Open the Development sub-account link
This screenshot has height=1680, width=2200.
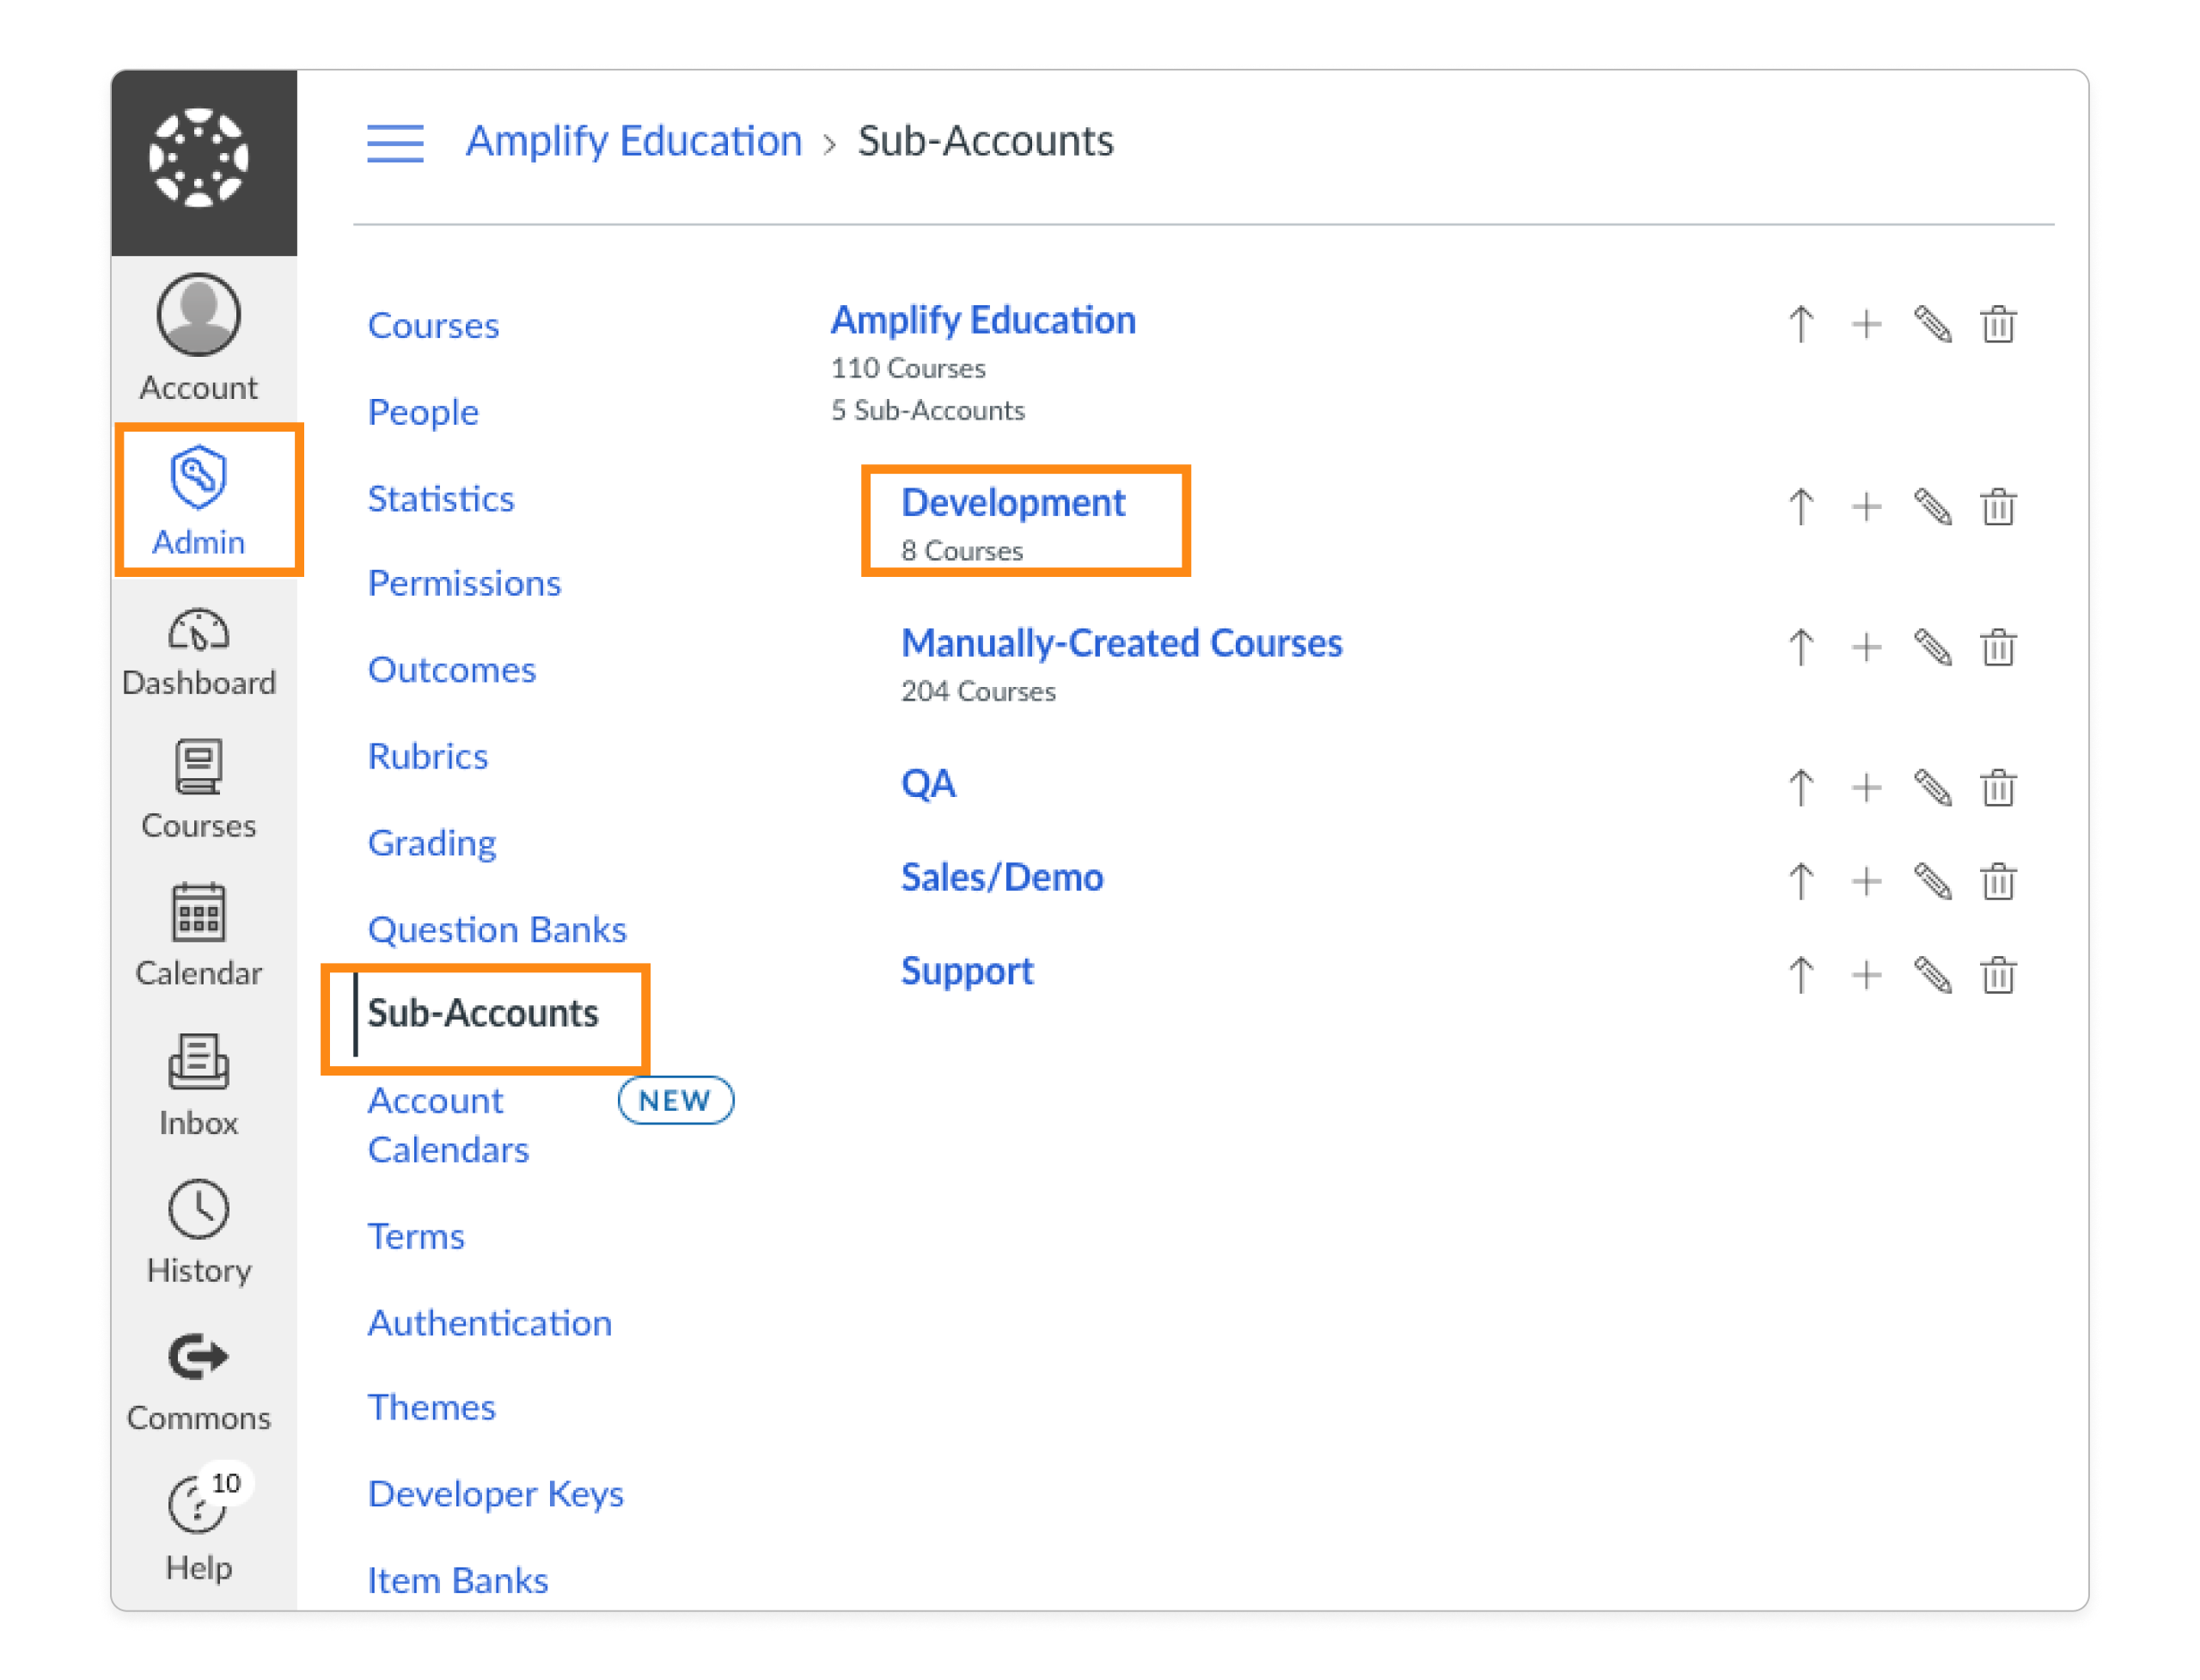pos(1013,503)
